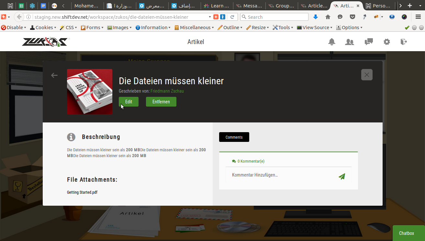Click the Edit button
This screenshot has height=241, width=425.
[x=129, y=102]
